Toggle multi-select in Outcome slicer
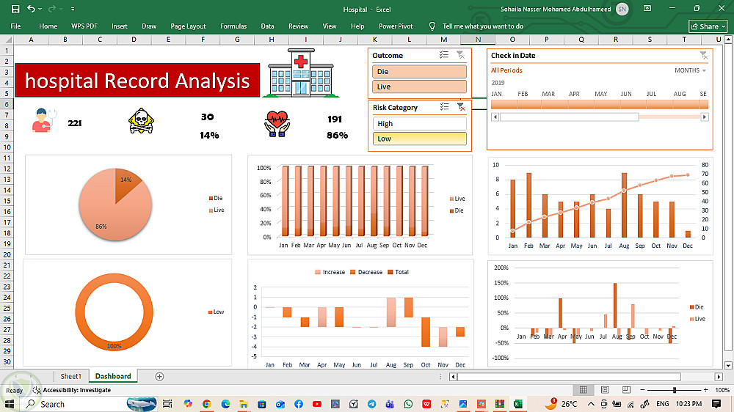Viewport: 734px width, 412px height. point(444,55)
